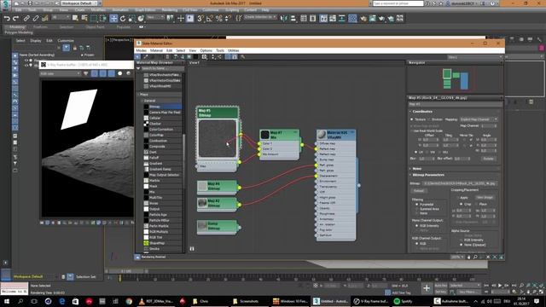
Task: Click the Mirror tool icon
Action: click(x=284, y=18)
